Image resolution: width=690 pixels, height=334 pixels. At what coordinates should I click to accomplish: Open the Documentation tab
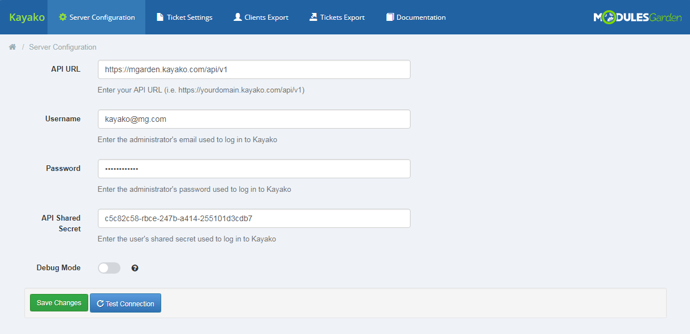416,17
